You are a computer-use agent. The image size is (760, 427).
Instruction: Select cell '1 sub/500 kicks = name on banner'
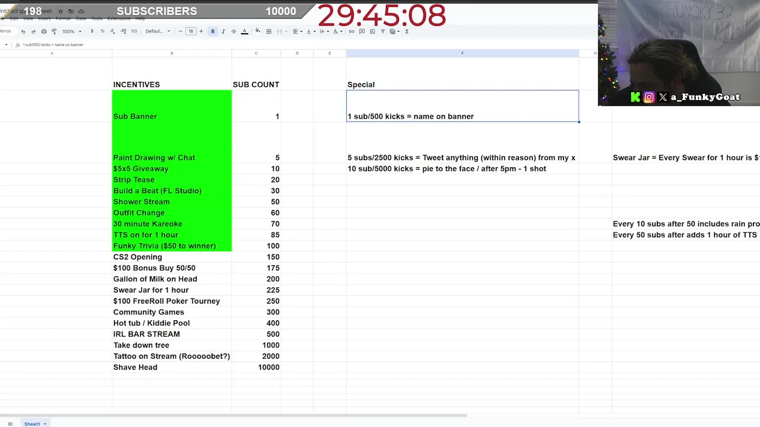point(463,106)
